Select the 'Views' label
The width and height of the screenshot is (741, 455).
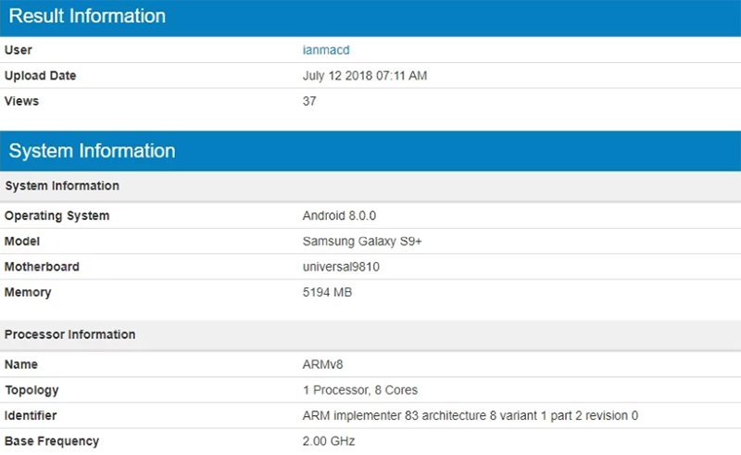pos(21,101)
